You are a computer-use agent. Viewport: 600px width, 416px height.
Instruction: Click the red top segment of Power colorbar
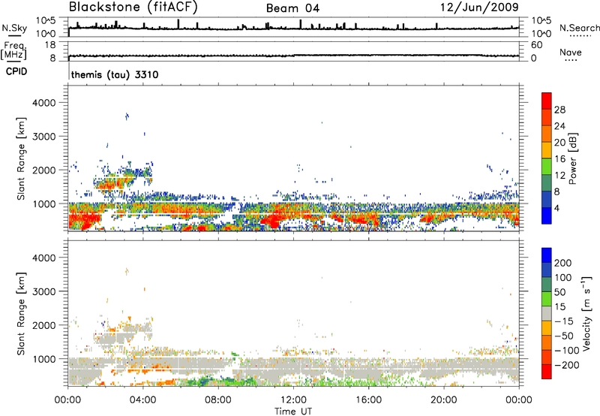[547, 101]
